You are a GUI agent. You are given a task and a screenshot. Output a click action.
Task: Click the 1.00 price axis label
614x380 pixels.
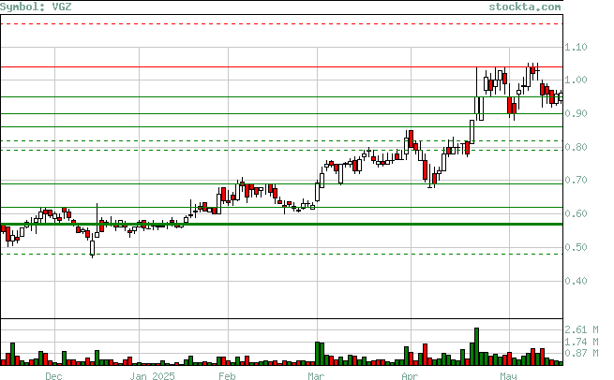tap(576, 80)
